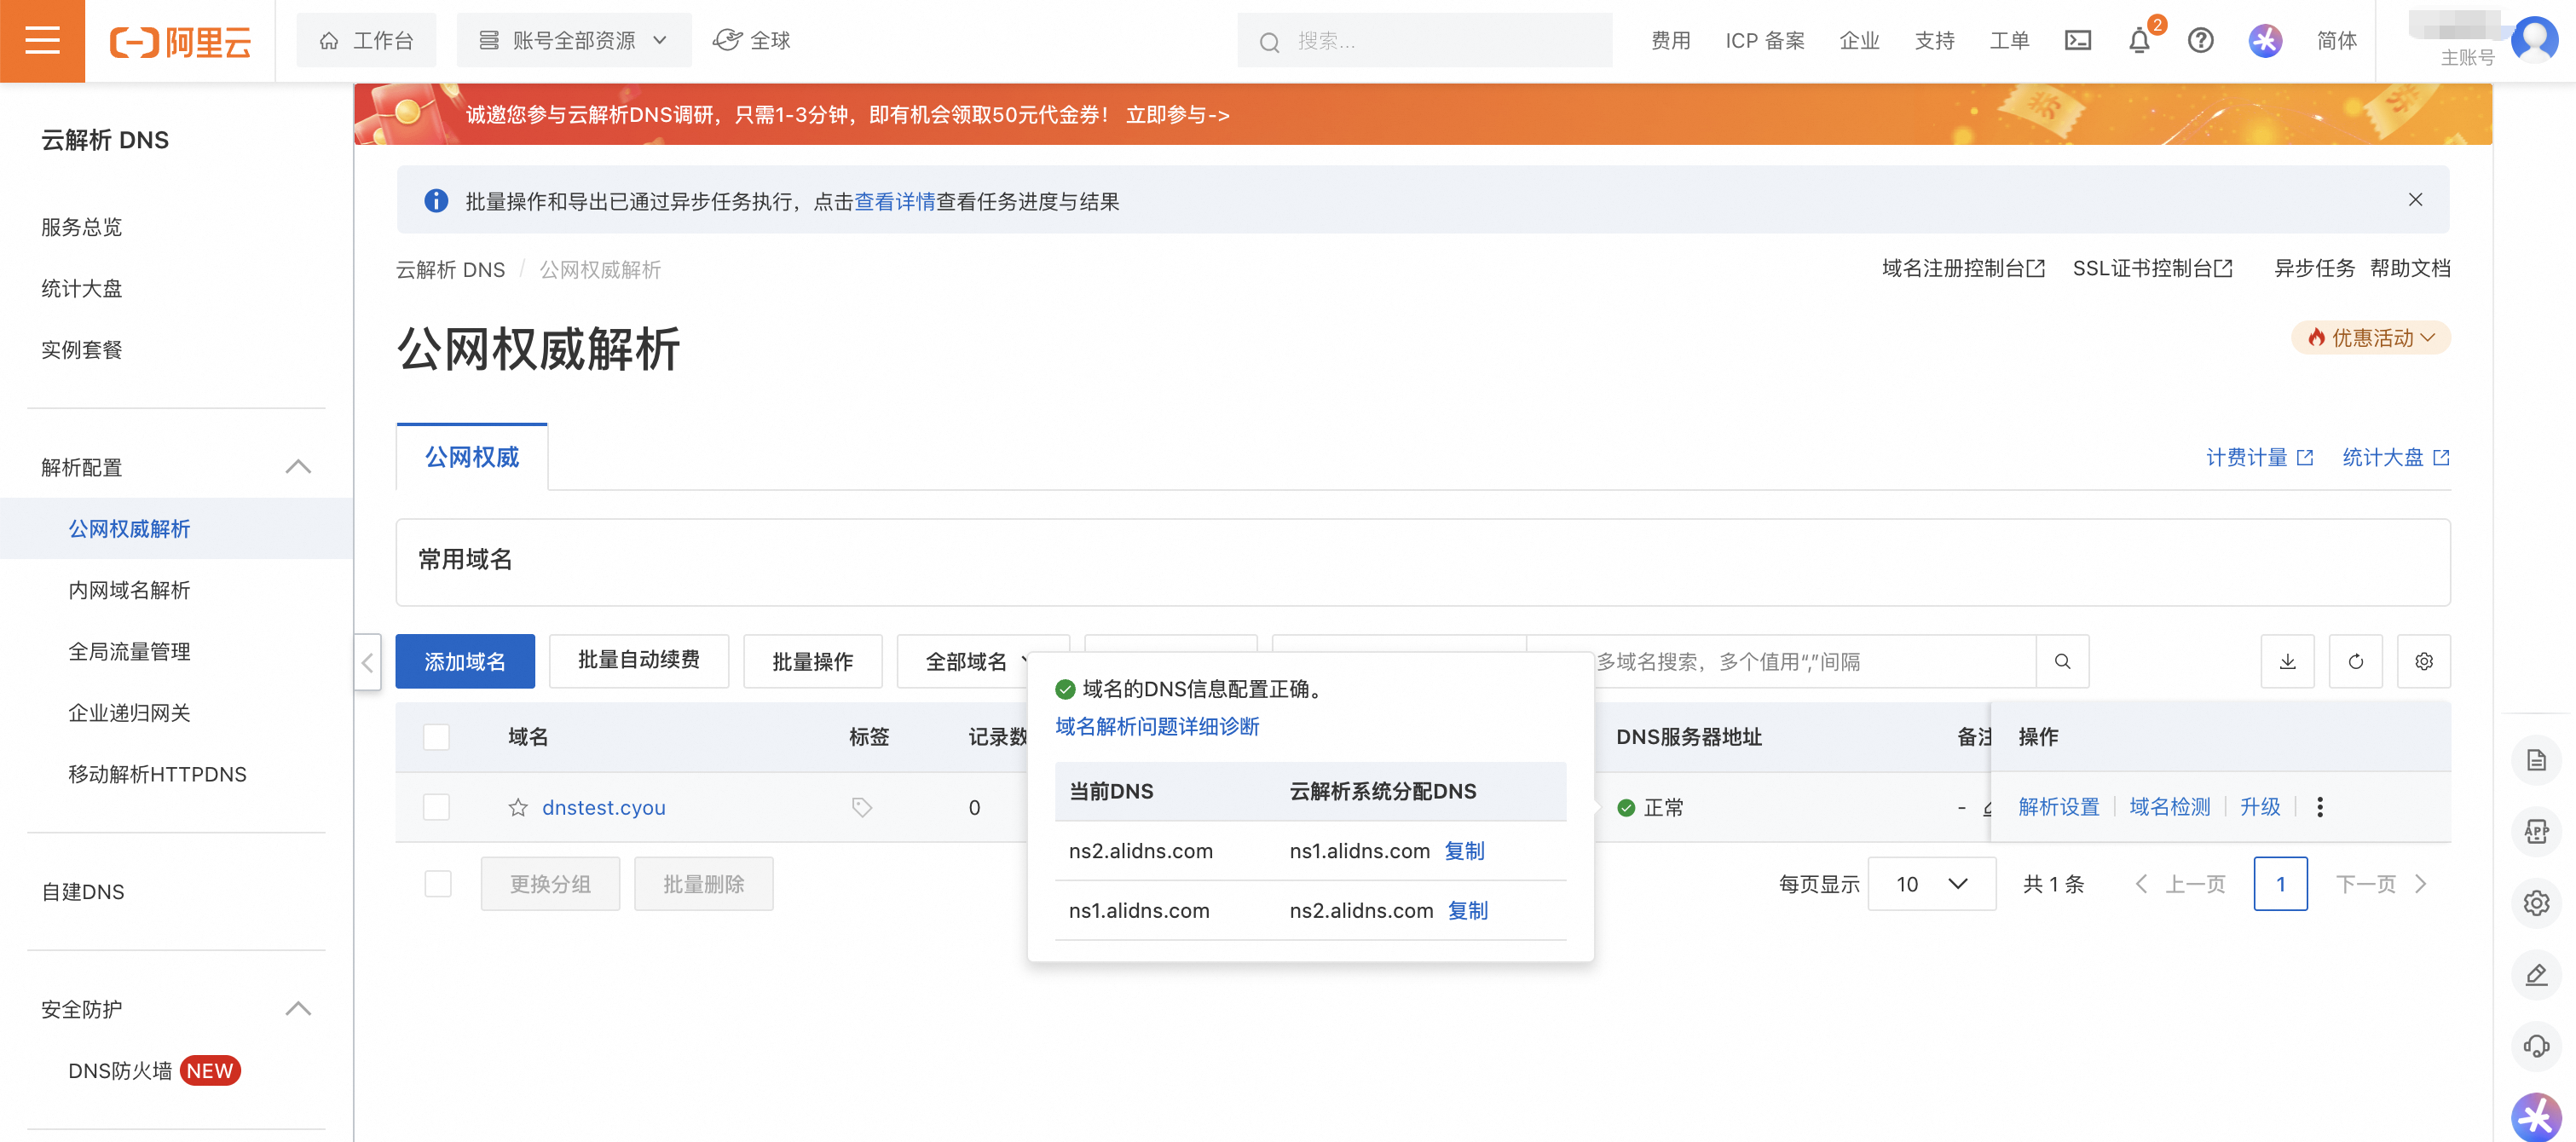This screenshot has height=1142, width=2576.
Task: Open the Cloud Shell terminal icon
Action: pyautogui.click(x=2077, y=41)
